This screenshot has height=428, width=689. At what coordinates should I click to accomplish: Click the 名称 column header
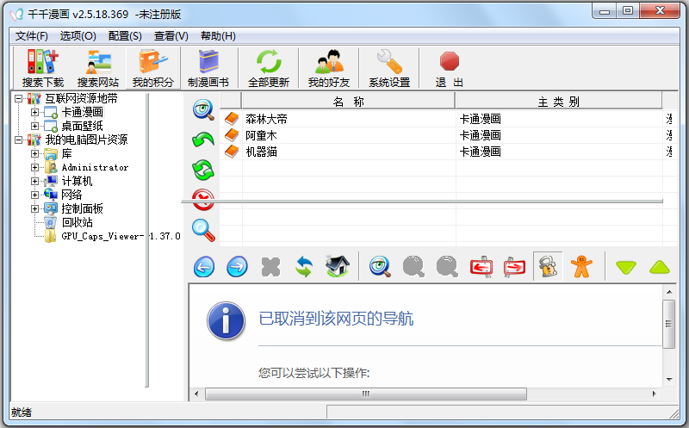point(348,102)
